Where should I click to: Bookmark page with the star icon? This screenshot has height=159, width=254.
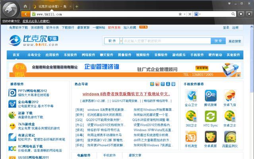click(180, 14)
